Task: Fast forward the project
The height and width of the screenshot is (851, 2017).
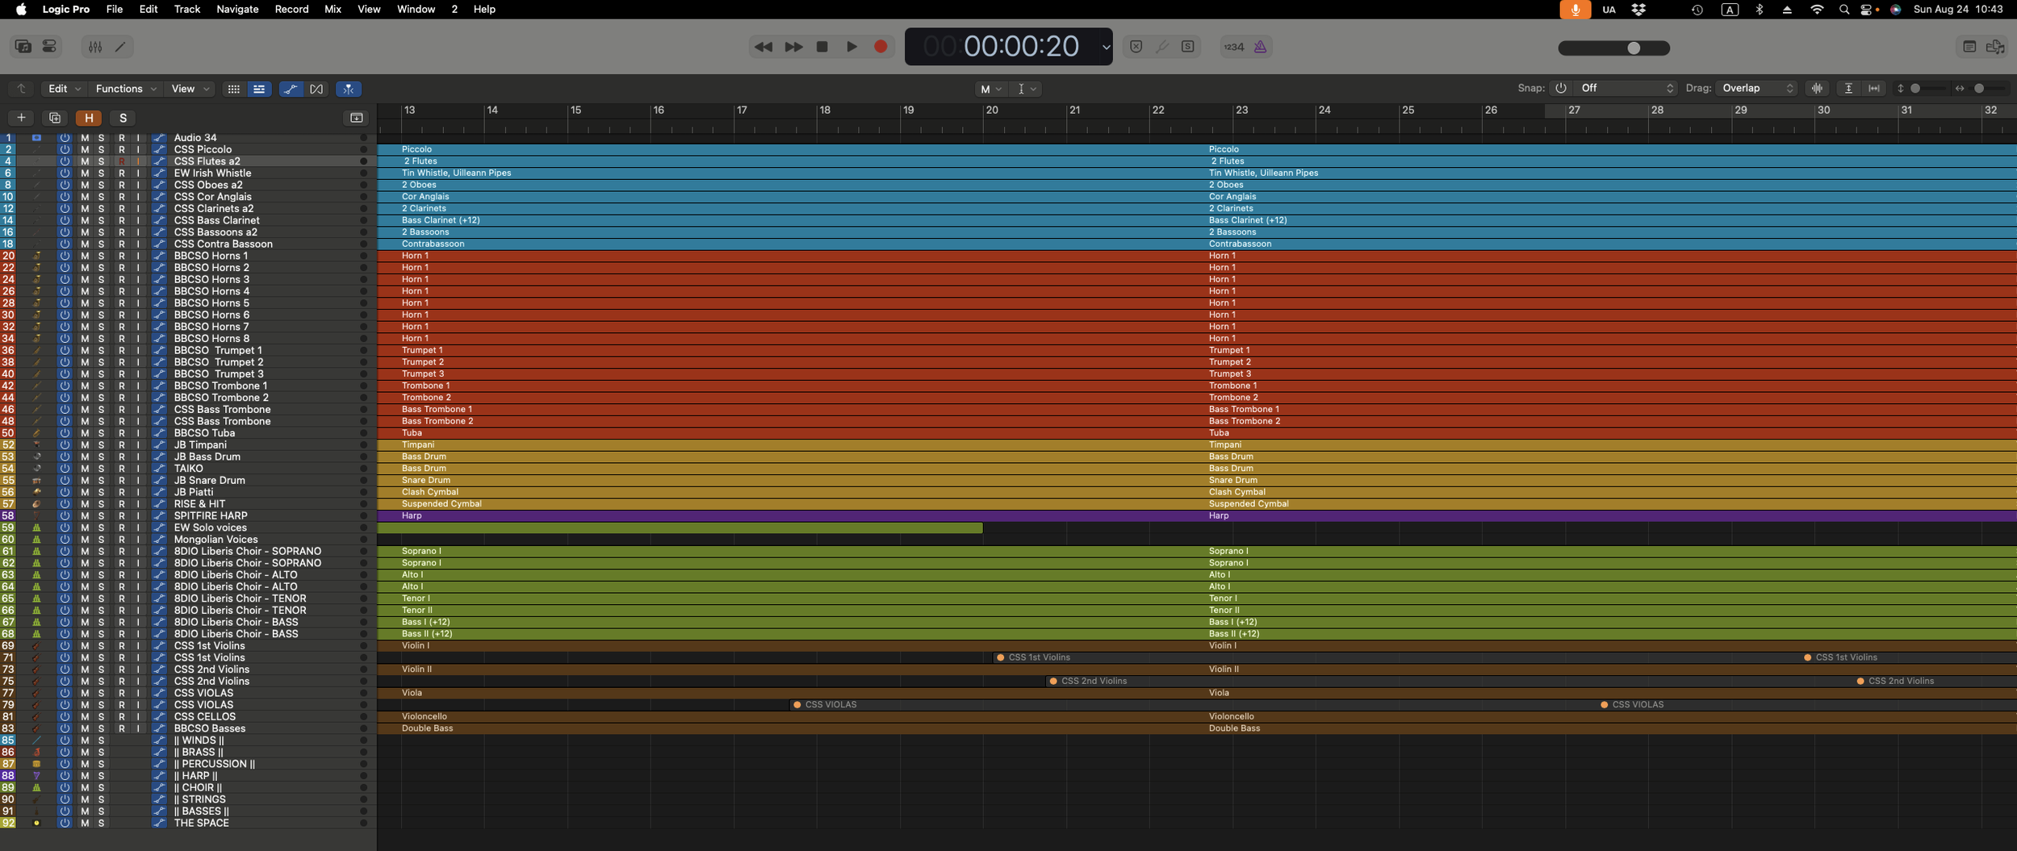Action: point(793,47)
